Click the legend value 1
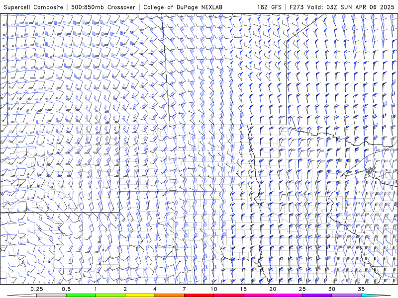The image size is (398, 298). [x=96, y=289]
